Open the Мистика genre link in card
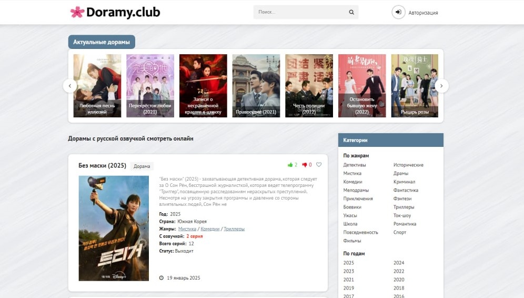 pyautogui.click(x=187, y=229)
